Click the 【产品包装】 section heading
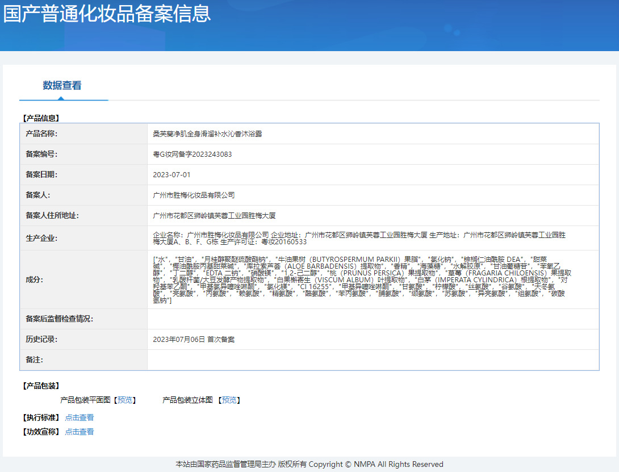This screenshot has width=619, height=472. tap(41, 386)
